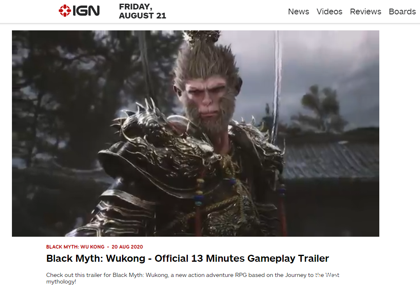Go home via the IGN wordmark

tap(86, 11)
